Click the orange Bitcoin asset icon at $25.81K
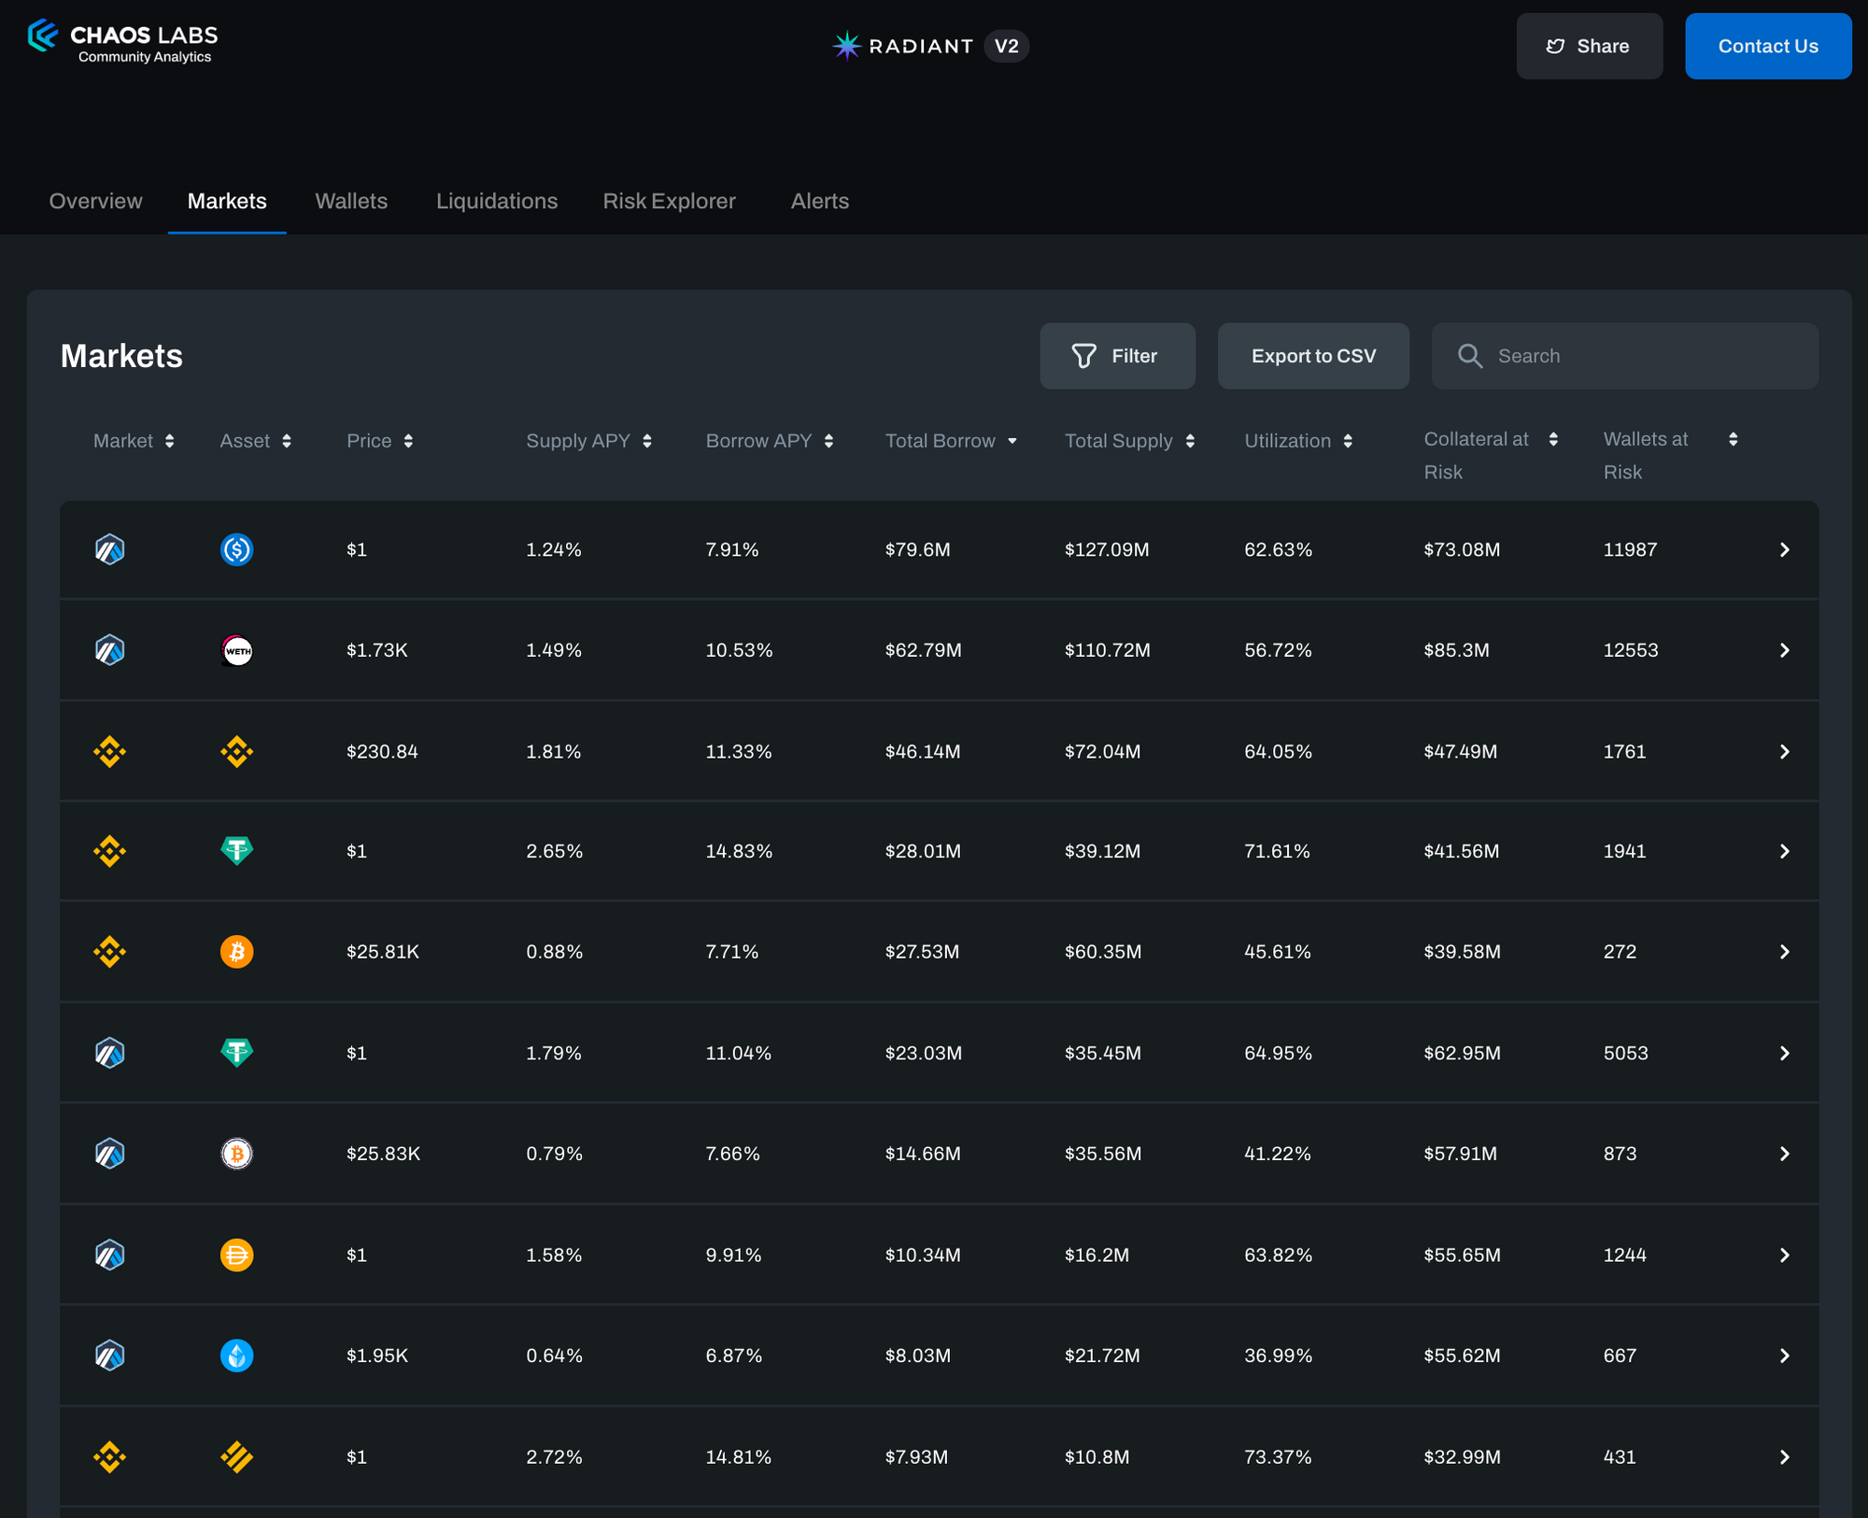The width and height of the screenshot is (1868, 1518). (x=236, y=952)
